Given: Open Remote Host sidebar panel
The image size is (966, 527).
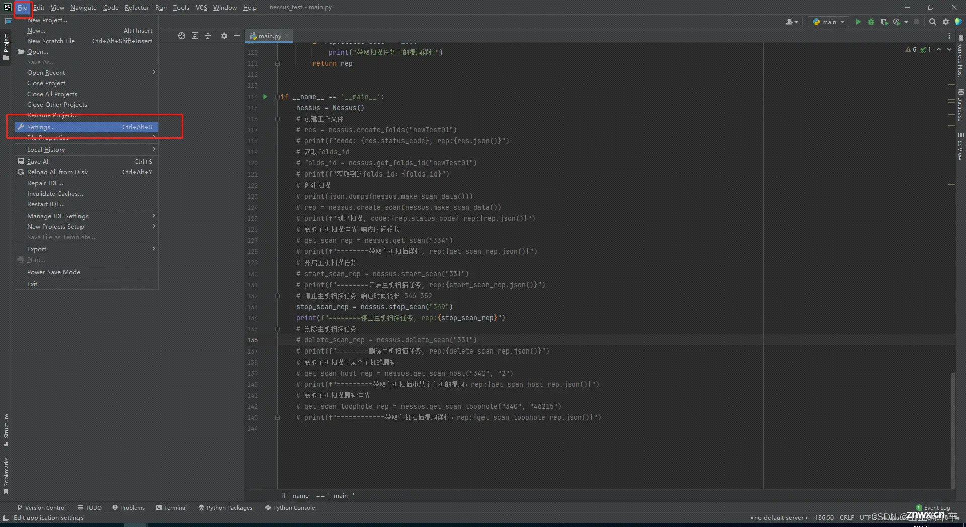Looking at the screenshot, I should (960, 56).
